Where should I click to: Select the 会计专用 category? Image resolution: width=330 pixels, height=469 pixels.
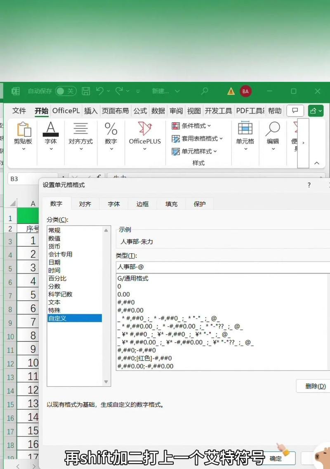coord(75,254)
